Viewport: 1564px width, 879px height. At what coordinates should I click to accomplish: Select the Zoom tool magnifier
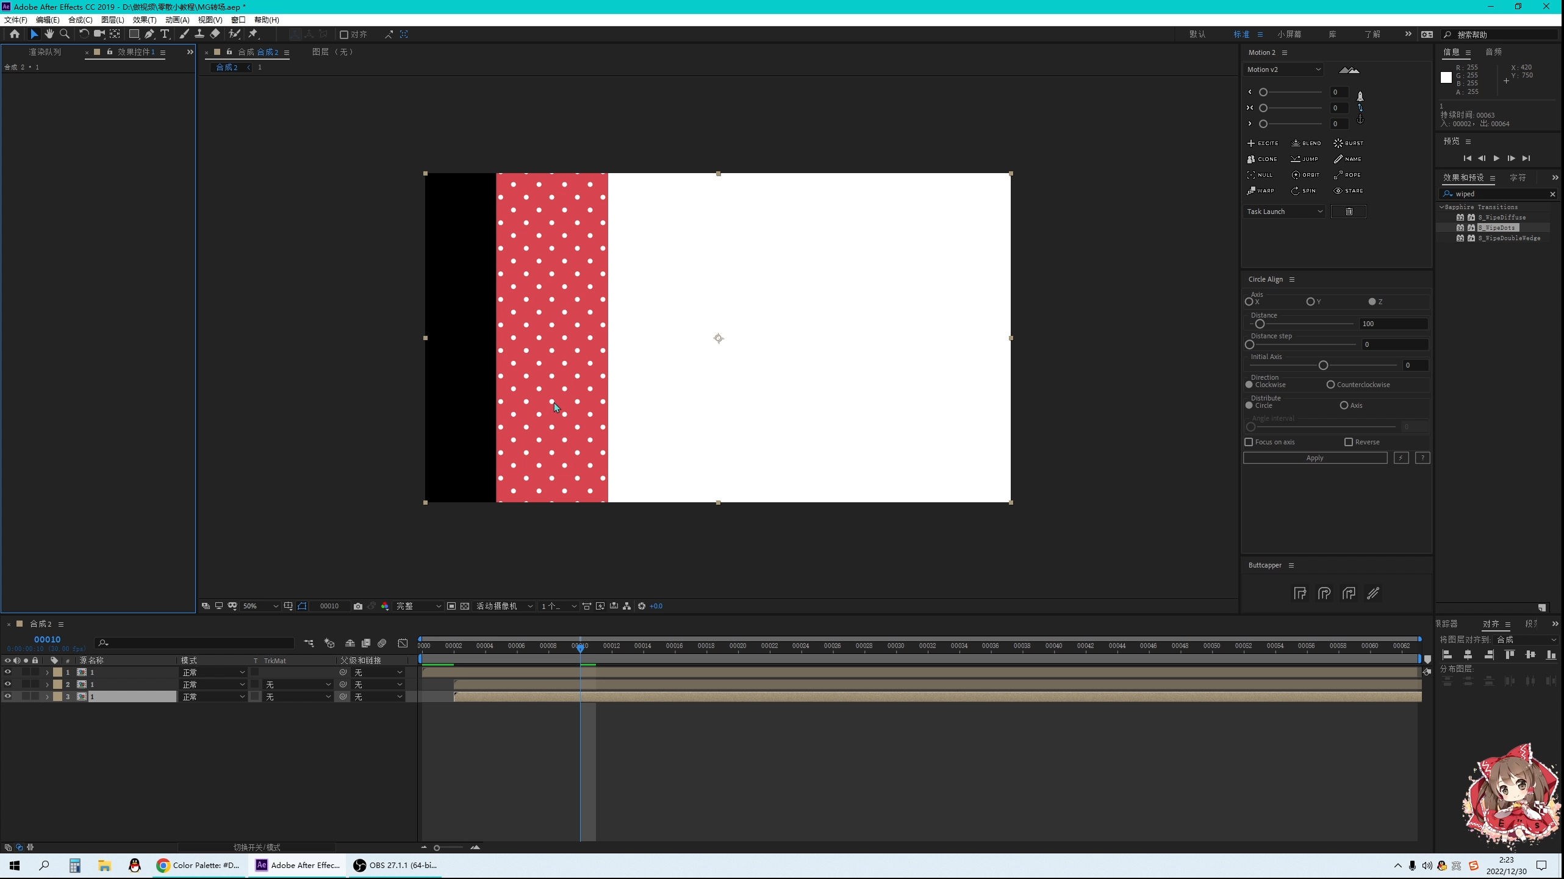point(65,34)
